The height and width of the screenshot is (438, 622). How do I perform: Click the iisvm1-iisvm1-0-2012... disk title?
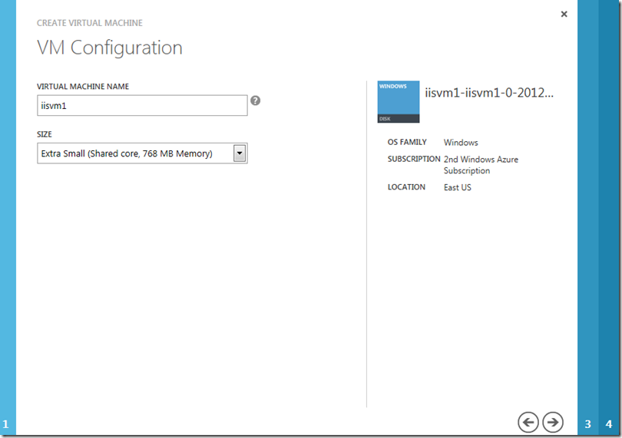[x=489, y=93]
